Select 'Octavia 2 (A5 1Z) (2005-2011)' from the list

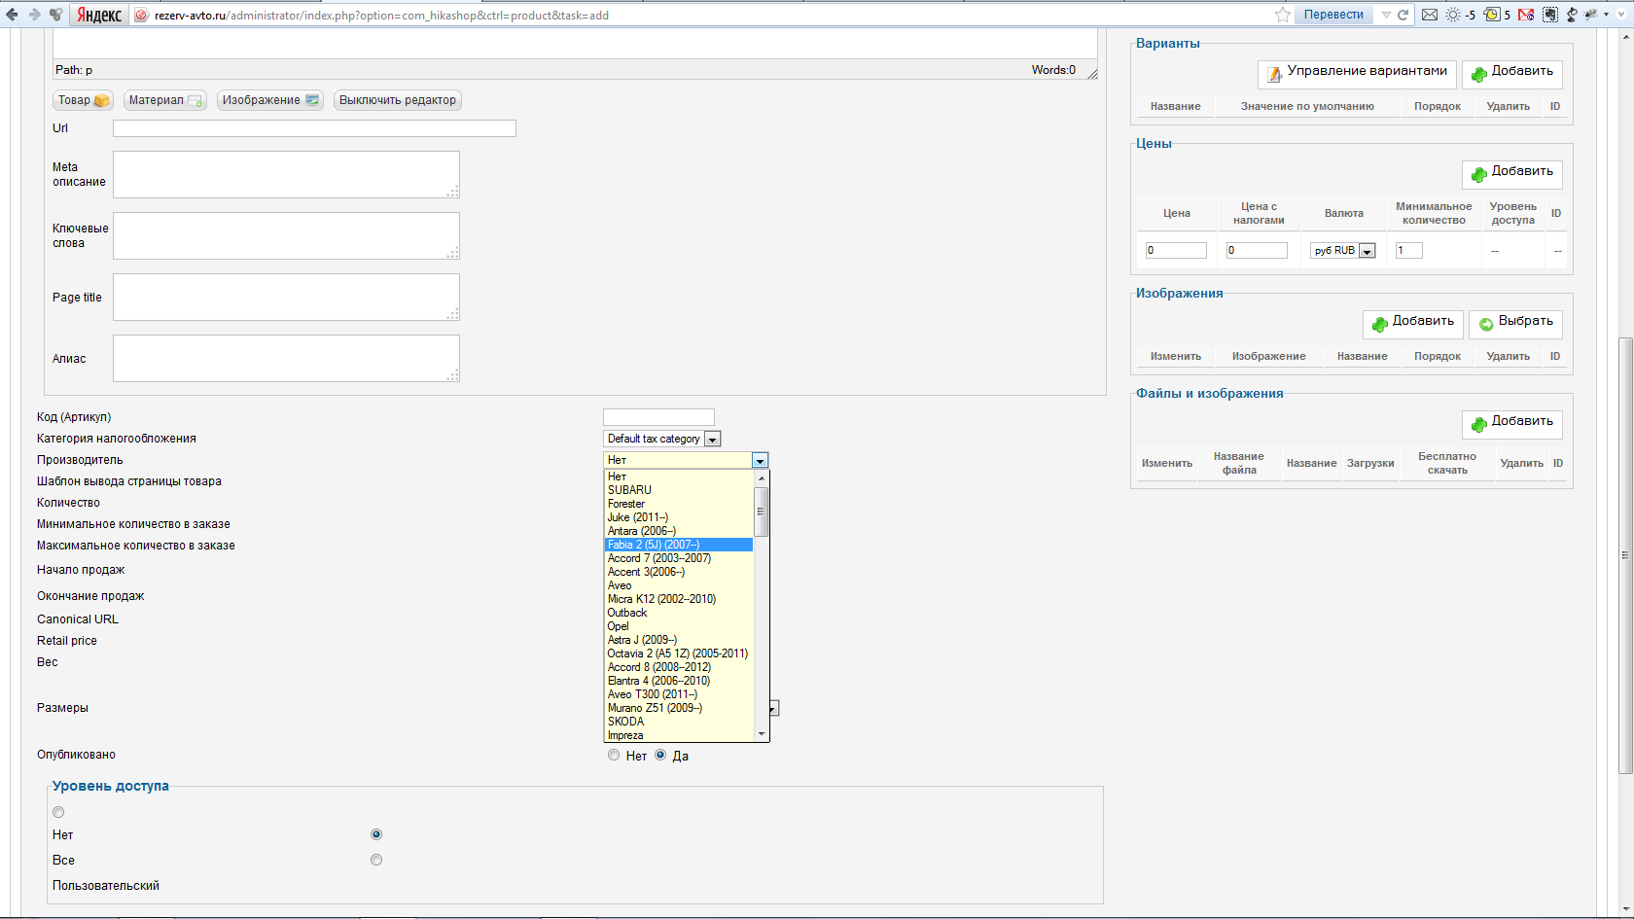point(677,654)
